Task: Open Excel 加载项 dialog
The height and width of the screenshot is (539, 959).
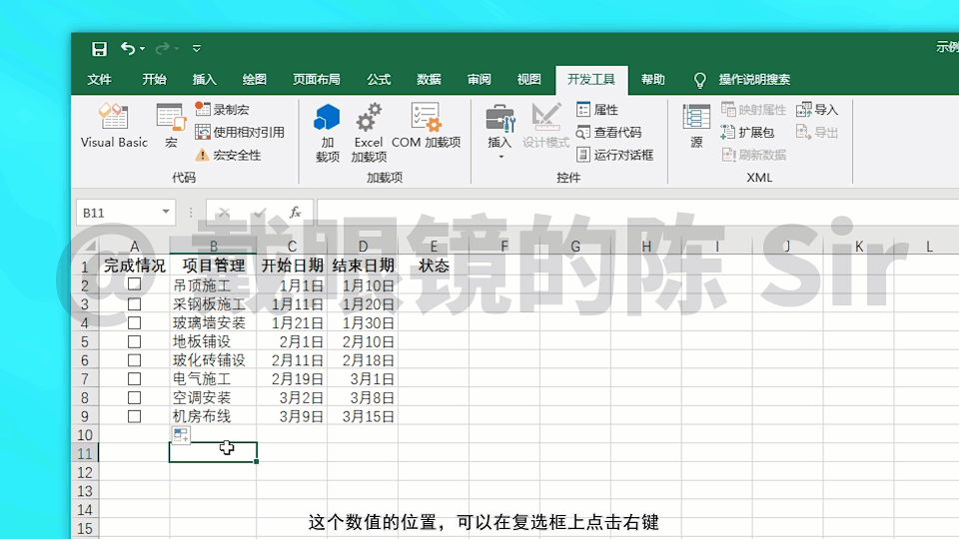Action: (x=369, y=133)
